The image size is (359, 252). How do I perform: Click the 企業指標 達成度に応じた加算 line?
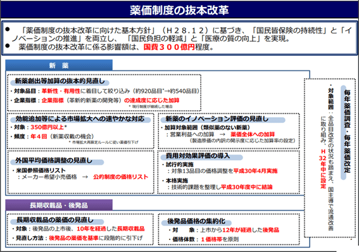click(95, 100)
